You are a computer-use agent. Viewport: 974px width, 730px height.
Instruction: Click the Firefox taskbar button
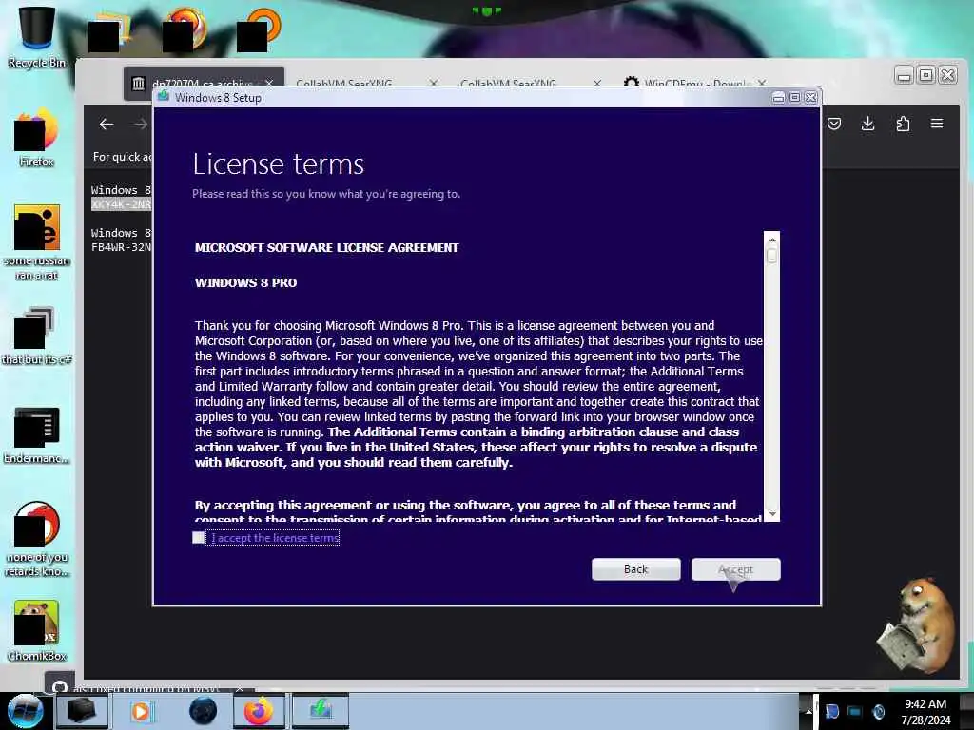click(259, 711)
